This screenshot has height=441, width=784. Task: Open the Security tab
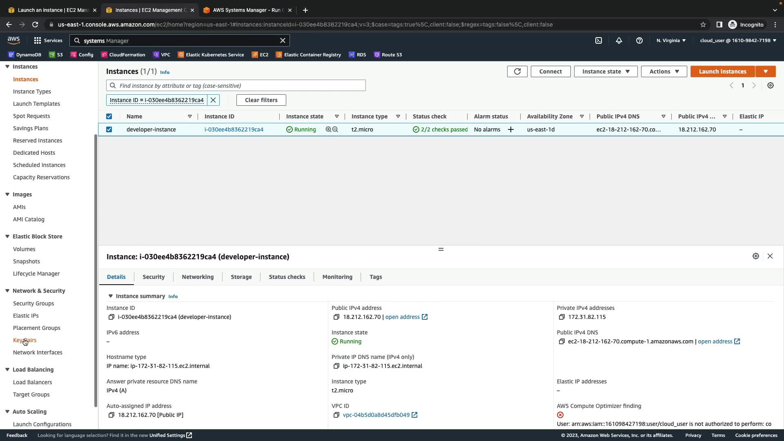(154, 277)
